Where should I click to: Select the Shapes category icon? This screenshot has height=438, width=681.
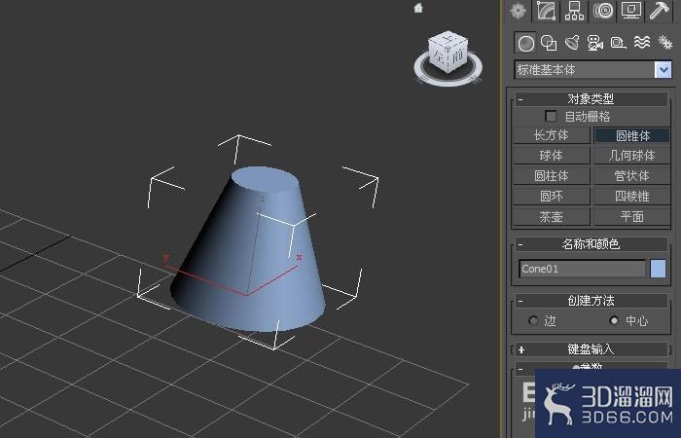point(549,43)
